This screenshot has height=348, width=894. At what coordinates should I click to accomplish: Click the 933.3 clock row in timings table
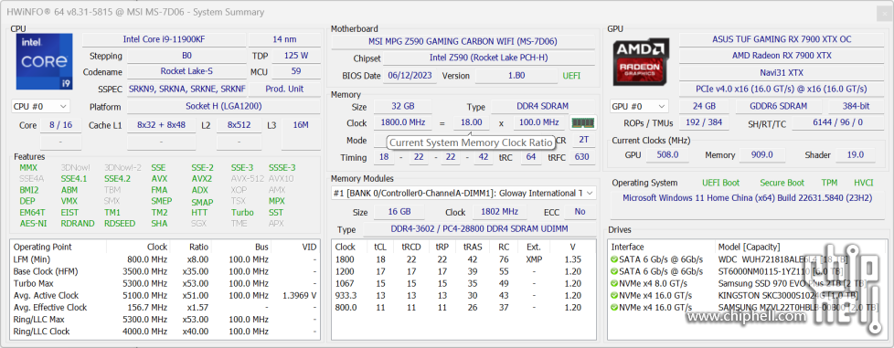pyautogui.click(x=463, y=296)
